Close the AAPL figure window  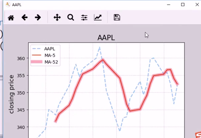coord(197,5)
